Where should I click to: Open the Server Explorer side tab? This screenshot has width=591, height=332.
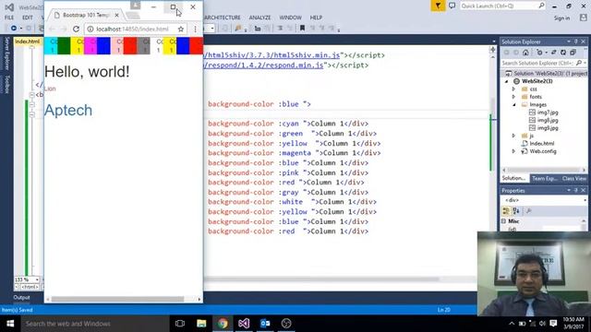pyautogui.click(x=6, y=53)
